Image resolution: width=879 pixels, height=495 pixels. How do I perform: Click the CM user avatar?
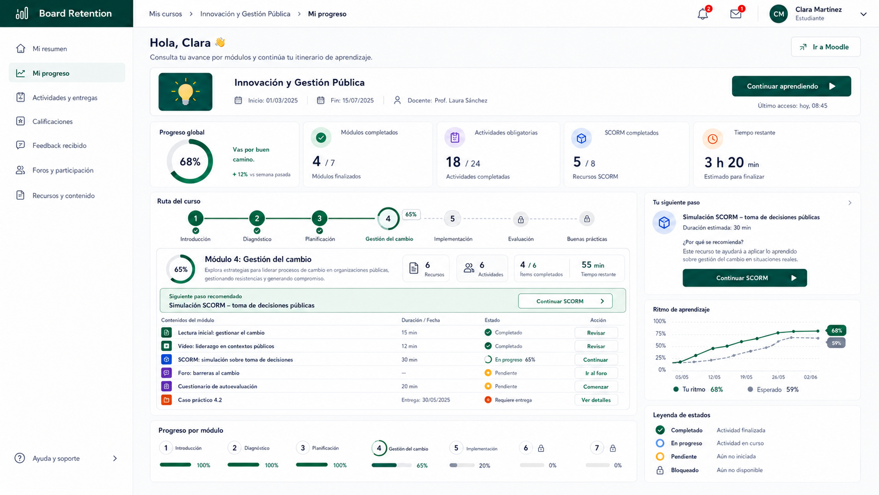[x=779, y=14]
